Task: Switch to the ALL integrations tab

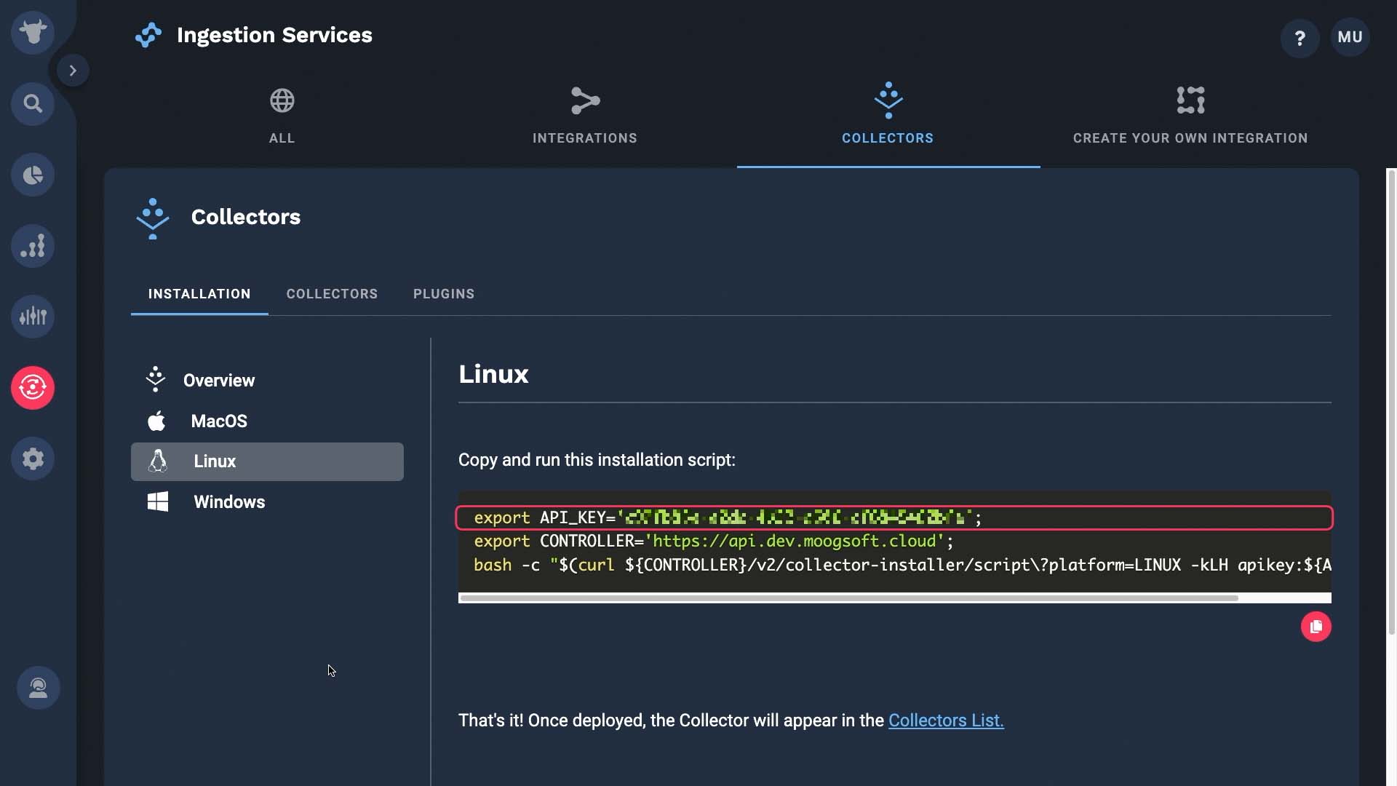Action: 281,114
